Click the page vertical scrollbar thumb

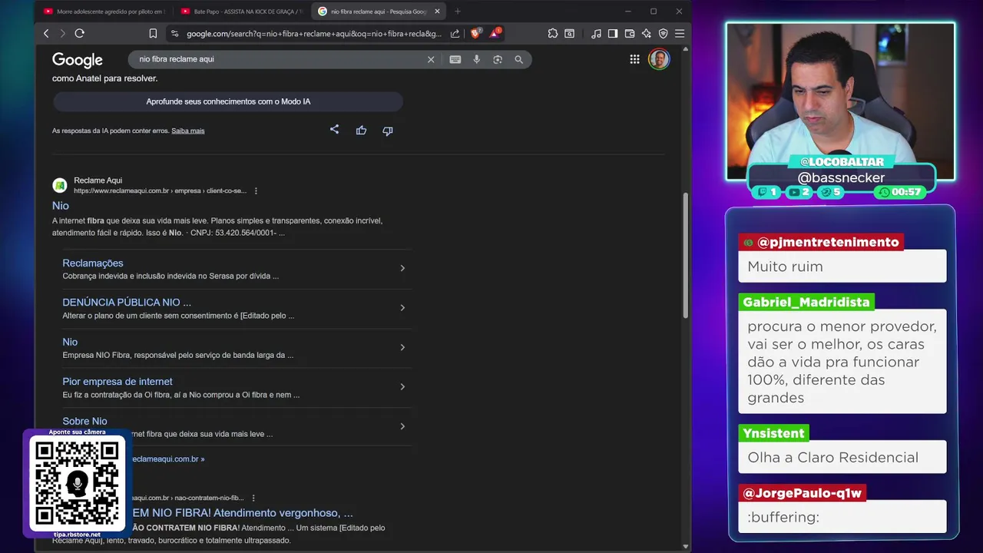[x=686, y=256]
